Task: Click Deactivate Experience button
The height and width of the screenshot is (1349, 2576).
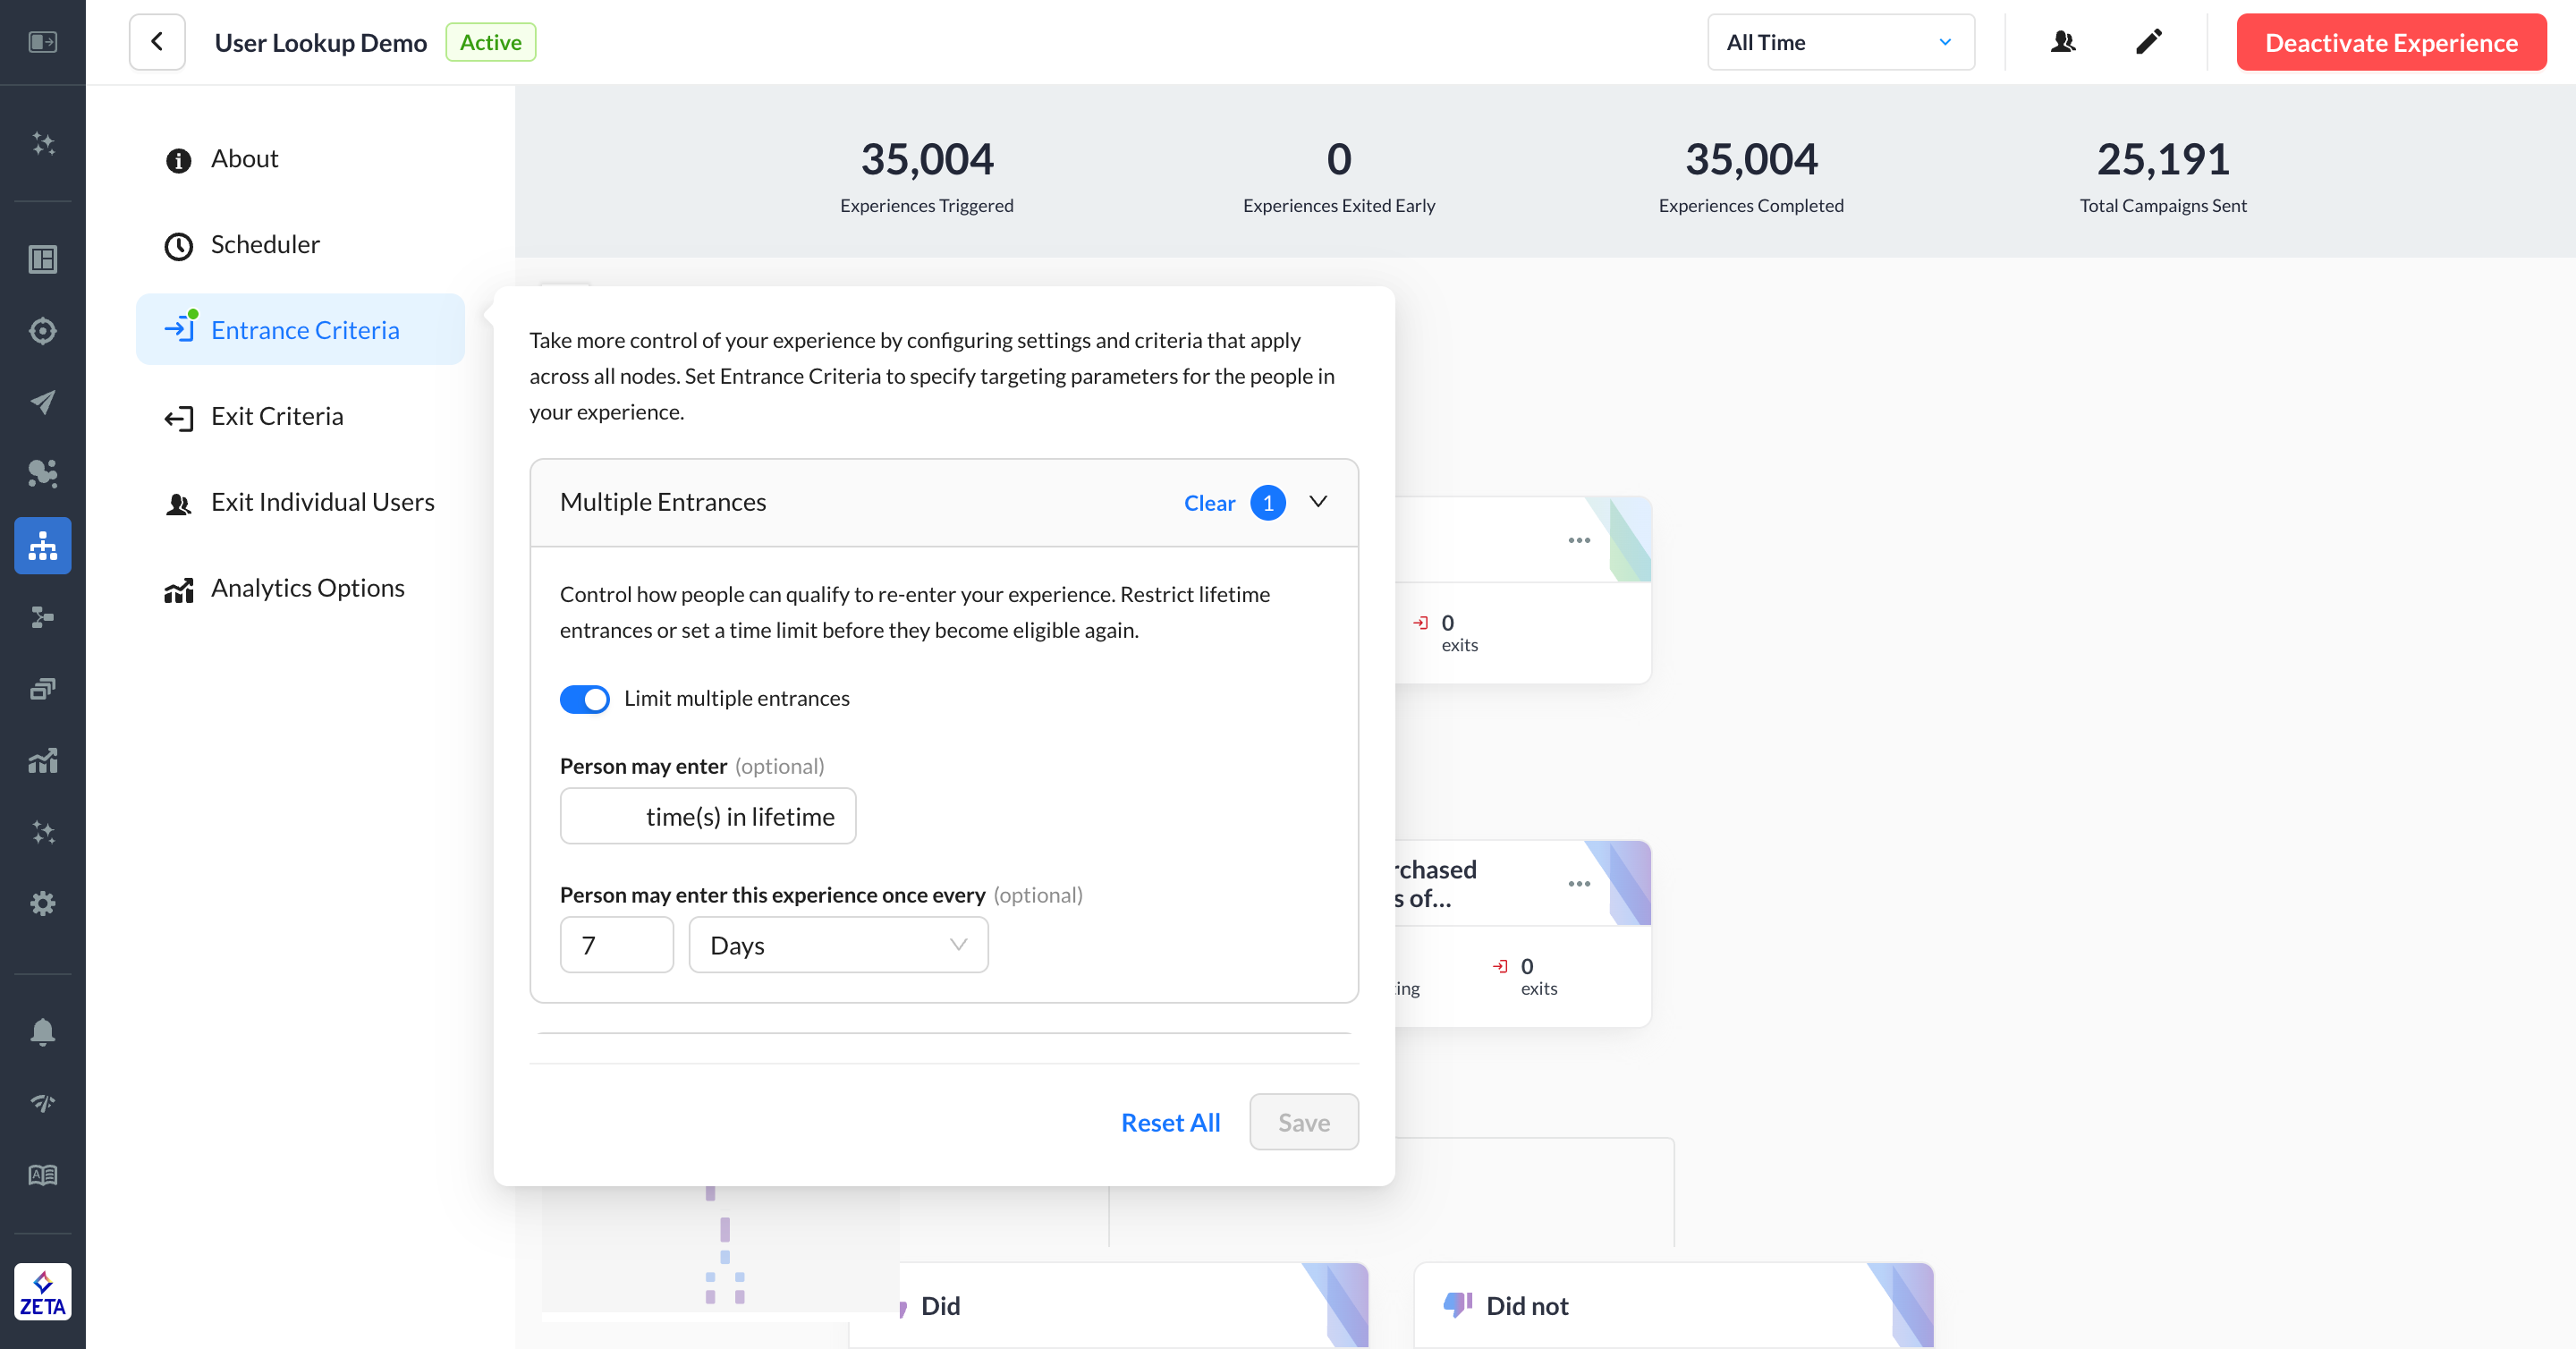Action: pyautogui.click(x=2391, y=42)
